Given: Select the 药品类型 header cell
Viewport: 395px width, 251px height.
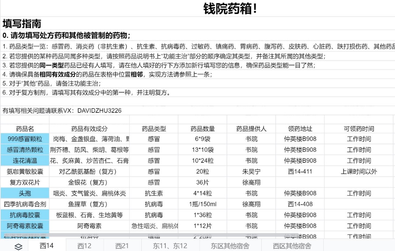Looking at the screenshot, I should [154, 129].
